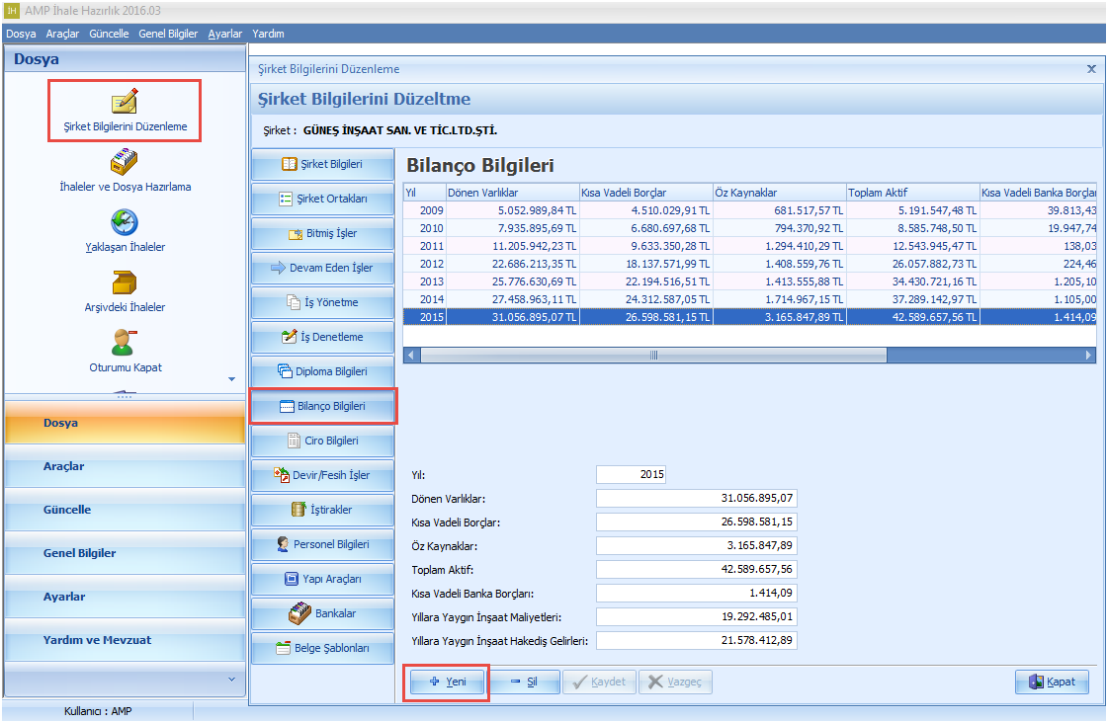Viewport: 1108px width, 723px height.
Task: Go to the Personel Bilgileri section
Action: (323, 544)
